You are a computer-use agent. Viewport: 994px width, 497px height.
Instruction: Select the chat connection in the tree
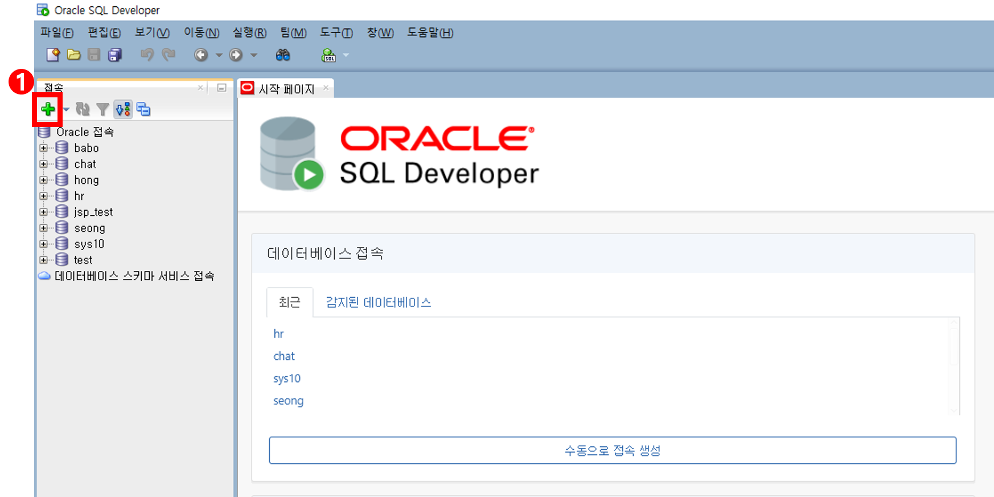(85, 164)
